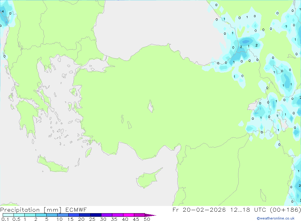Click the '4' precipitation value on map

click(3, 11)
